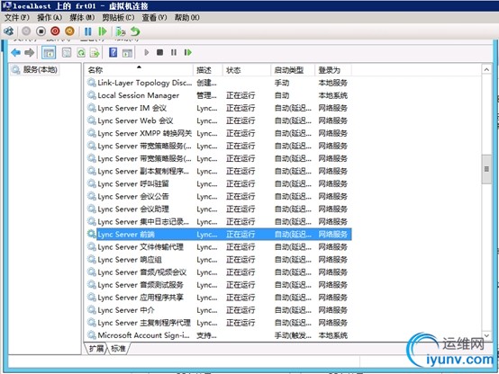Switch to the 标准 tab
The image size is (499, 374).
(x=118, y=349)
